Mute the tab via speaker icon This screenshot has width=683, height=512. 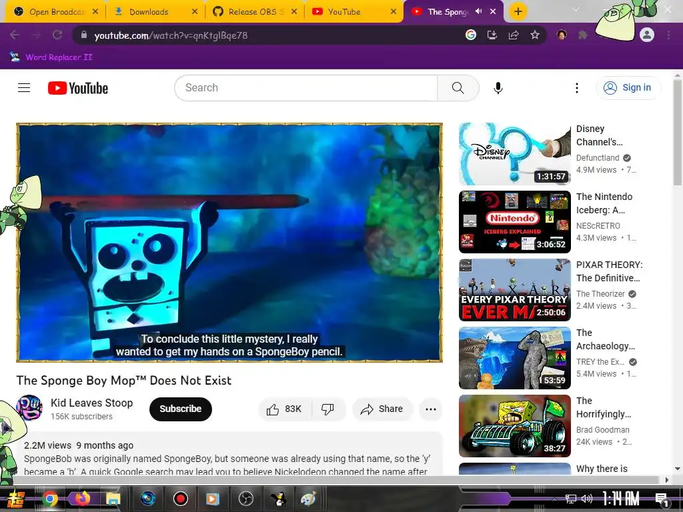pos(479,11)
